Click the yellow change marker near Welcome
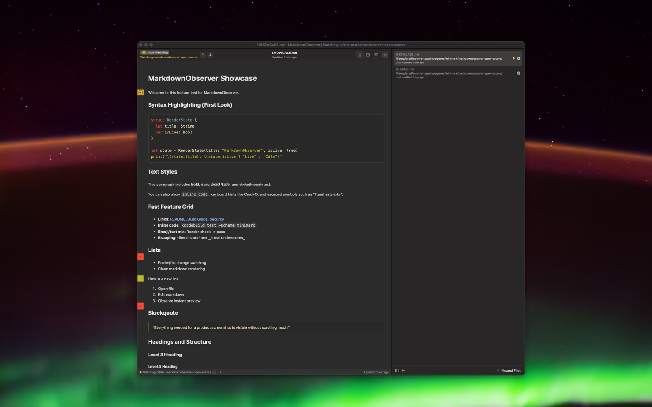Viewport: 652px width, 407px height. (140, 93)
